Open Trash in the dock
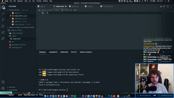The image size is (174, 98). (129, 96)
